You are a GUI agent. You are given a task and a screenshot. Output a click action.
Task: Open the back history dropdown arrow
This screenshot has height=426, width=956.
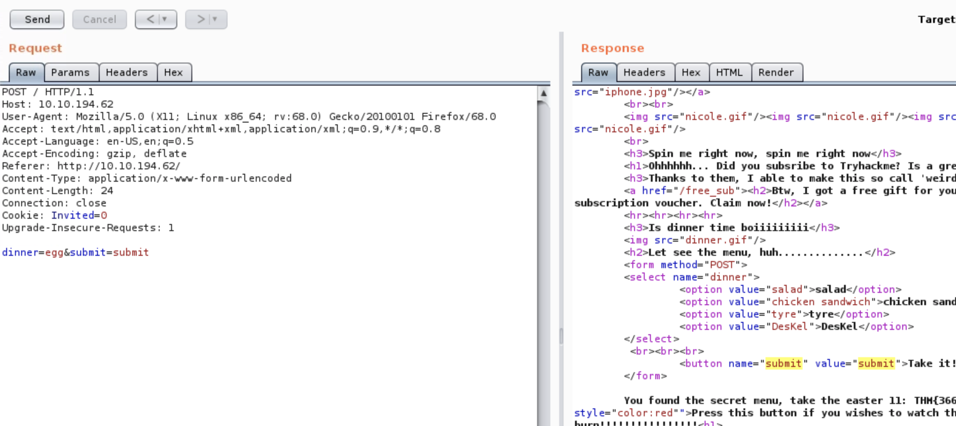pos(165,19)
